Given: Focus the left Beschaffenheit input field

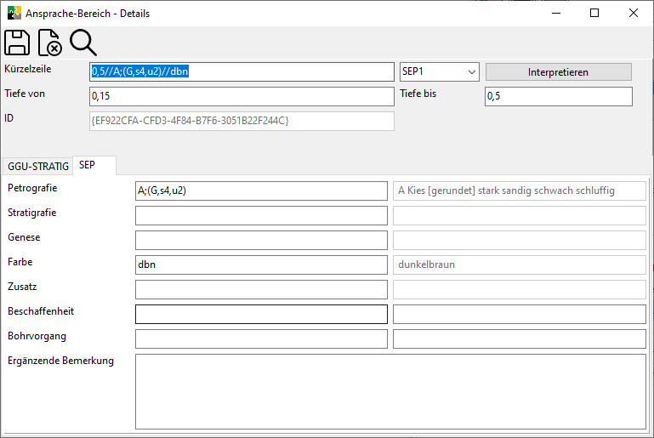Looking at the screenshot, I should tap(260, 314).
